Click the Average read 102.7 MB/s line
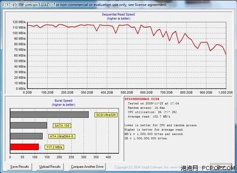237x173 pixels. (x=149, y=116)
